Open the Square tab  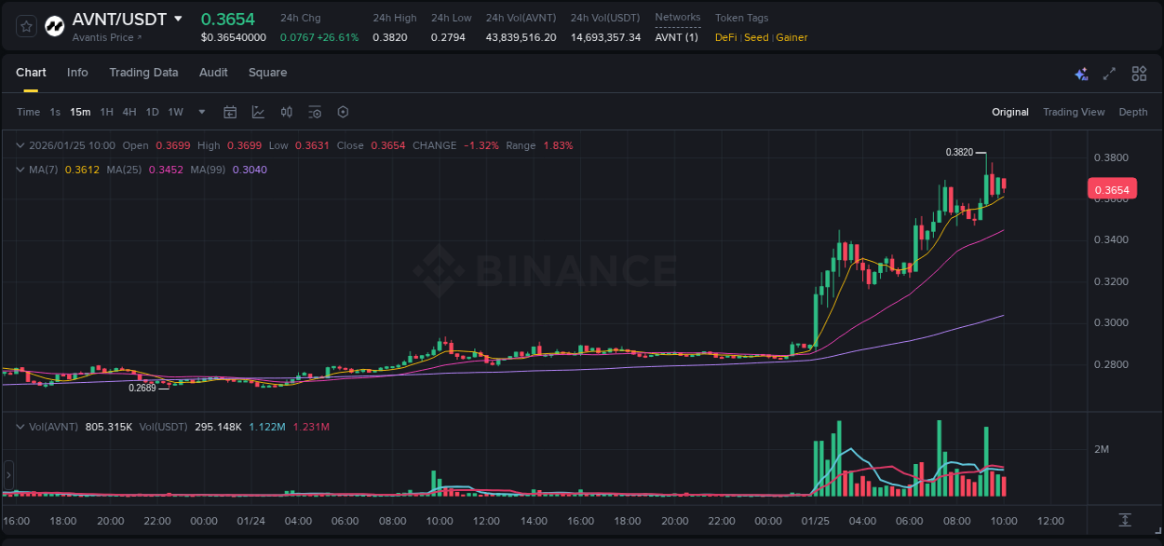(x=267, y=73)
